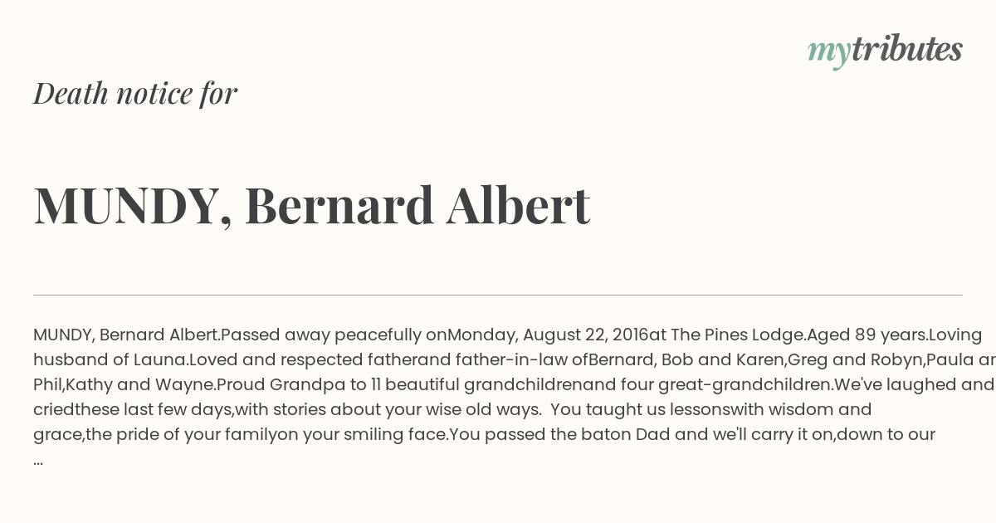Click 'stories about your wise old ways'
The width and height of the screenshot is (996, 523).
432,409
